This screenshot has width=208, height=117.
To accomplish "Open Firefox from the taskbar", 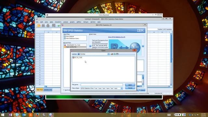I will [37, 115].
